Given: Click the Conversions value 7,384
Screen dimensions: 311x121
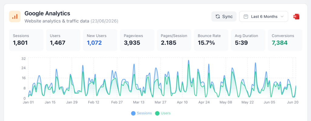Looking at the screenshot, I should (280, 43).
